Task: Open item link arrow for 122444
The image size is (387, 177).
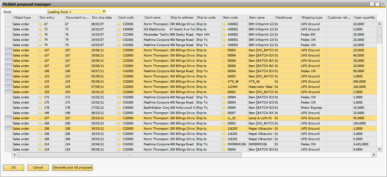Action: (x=224, y=87)
